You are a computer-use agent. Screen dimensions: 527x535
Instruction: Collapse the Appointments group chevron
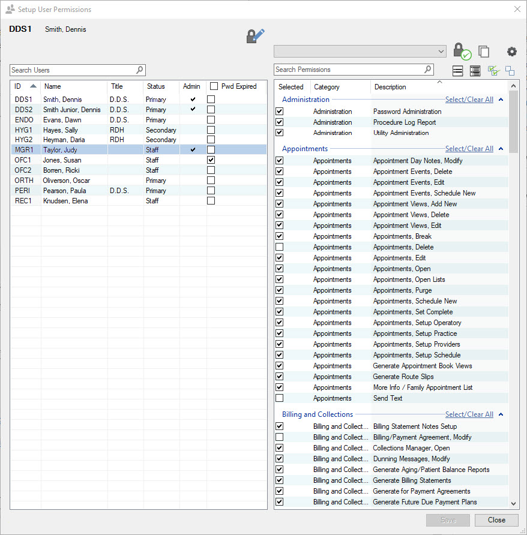pos(501,149)
